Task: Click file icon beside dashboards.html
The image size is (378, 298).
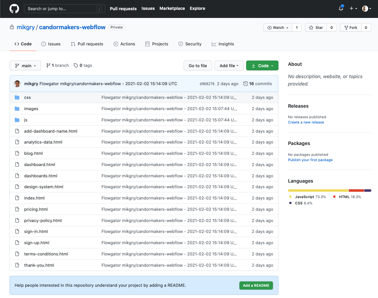Action: [17, 176]
